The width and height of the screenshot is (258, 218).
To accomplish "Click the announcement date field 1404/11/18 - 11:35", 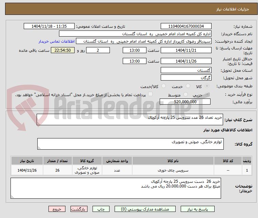I will pos(49,26).
